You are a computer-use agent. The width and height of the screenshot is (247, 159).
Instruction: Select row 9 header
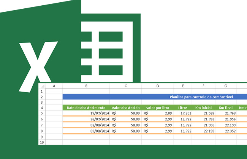click(42, 137)
